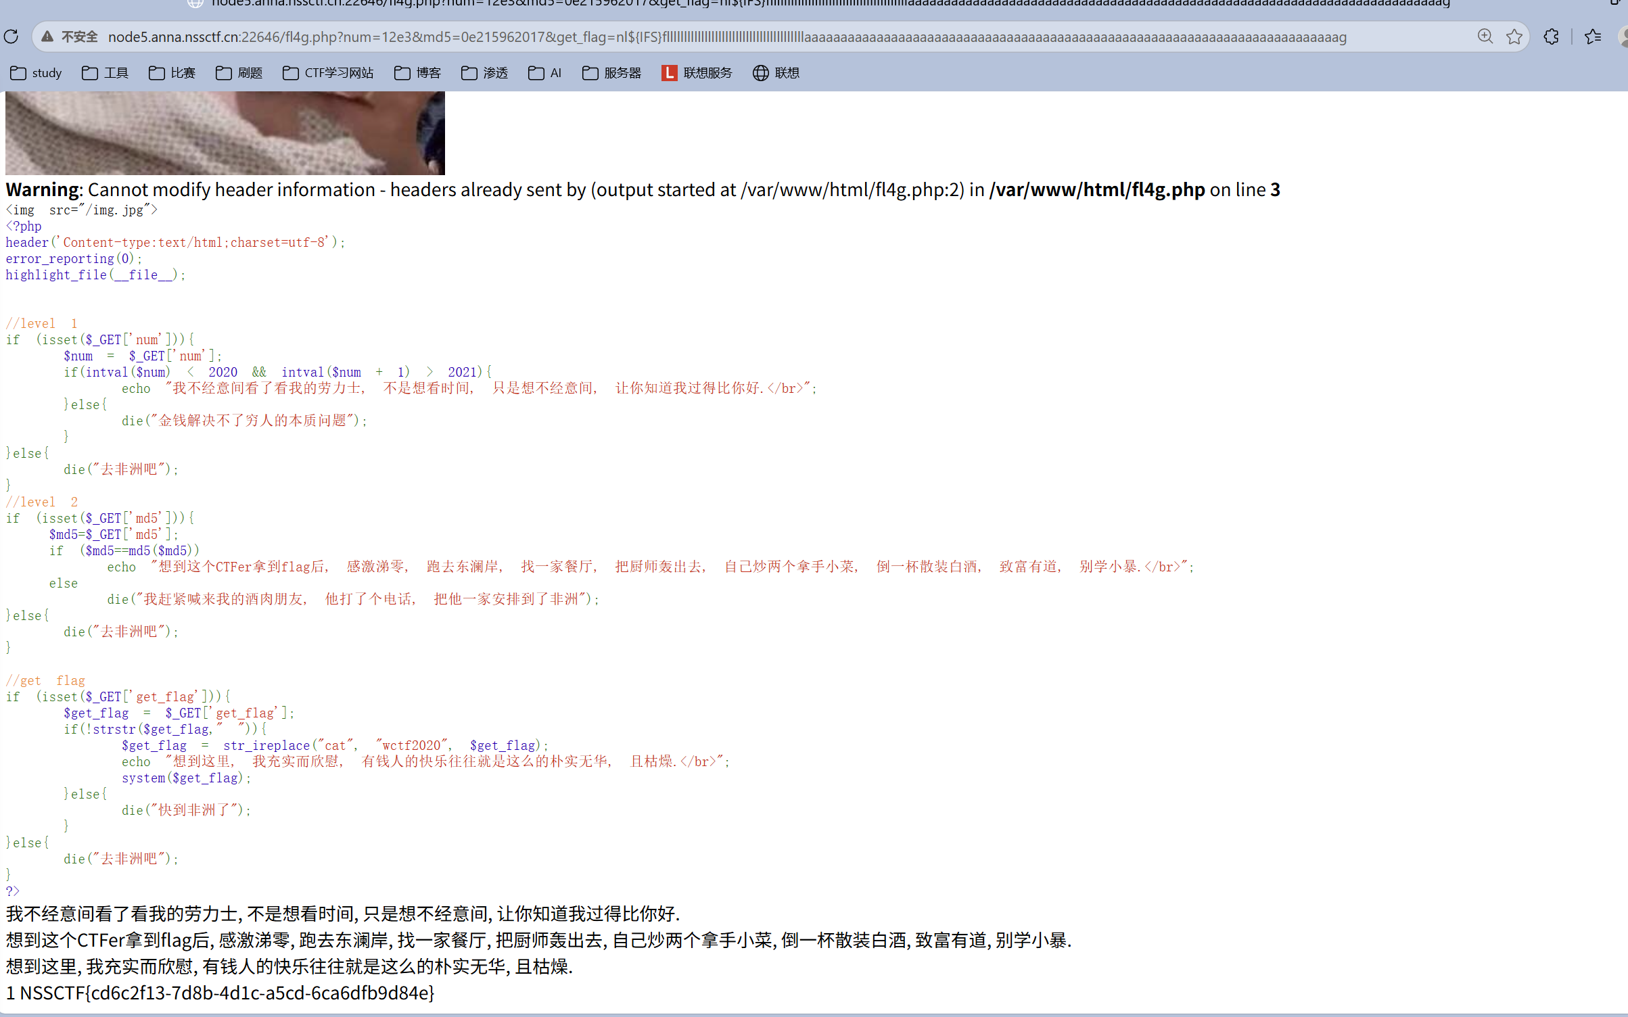This screenshot has height=1017, width=1628.
Task: Open the AI bookmark folder
Action: pyautogui.click(x=545, y=73)
